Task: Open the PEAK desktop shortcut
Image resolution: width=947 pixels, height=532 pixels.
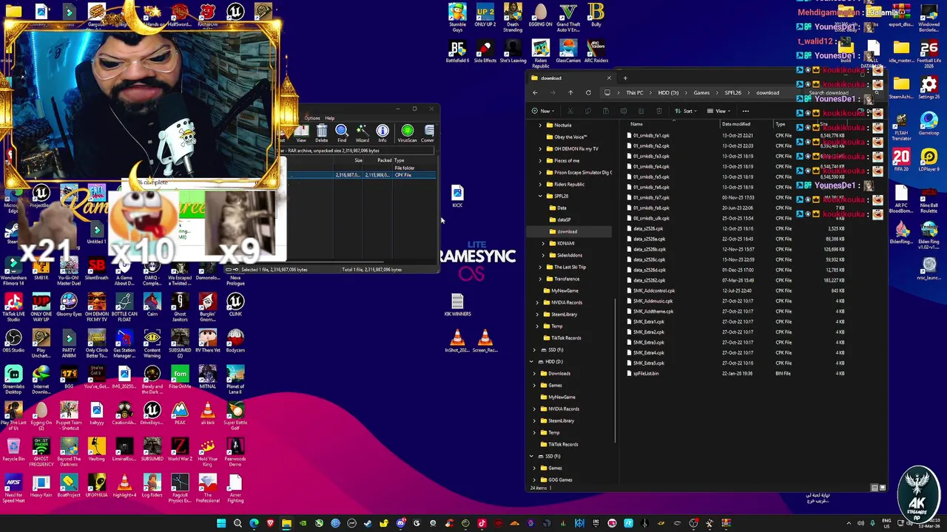Action: point(180,414)
